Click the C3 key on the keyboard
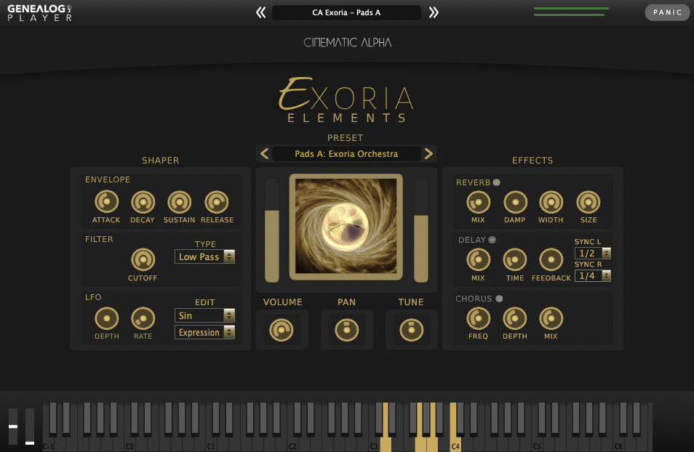Screen dimensions: 694x452 click(x=374, y=445)
